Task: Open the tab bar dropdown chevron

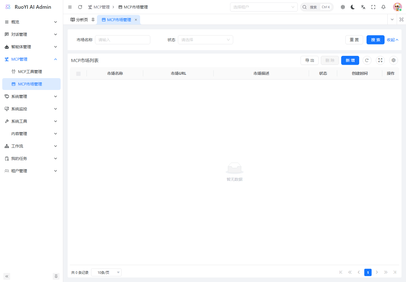Action: [392, 19]
